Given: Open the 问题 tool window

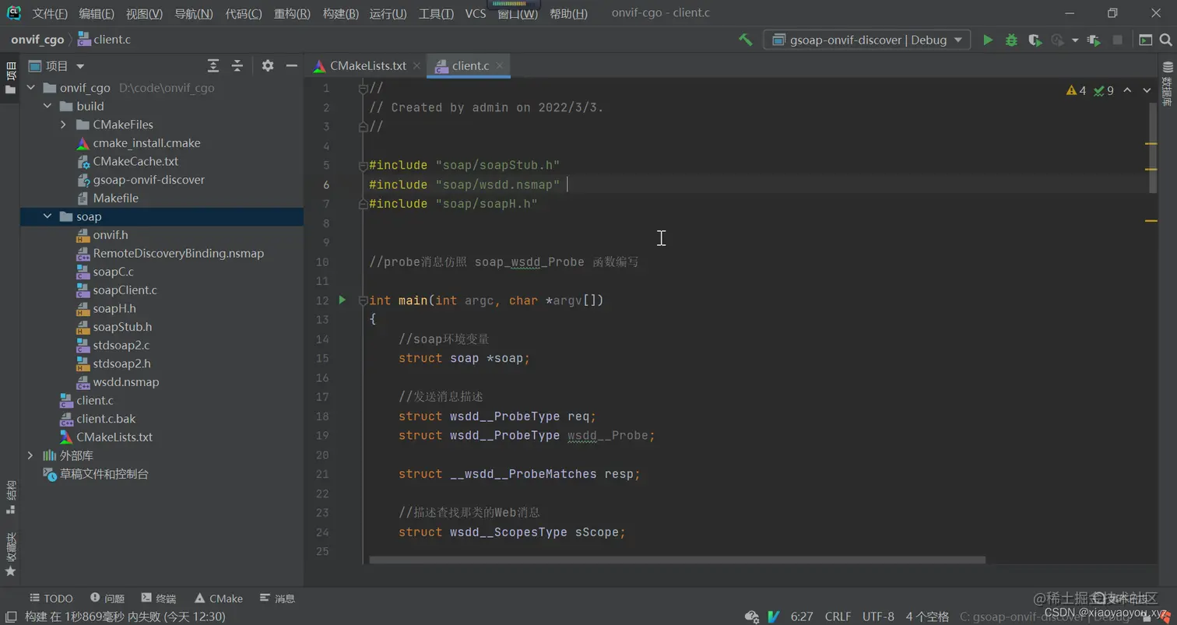Looking at the screenshot, I should [x=107, y=599].
